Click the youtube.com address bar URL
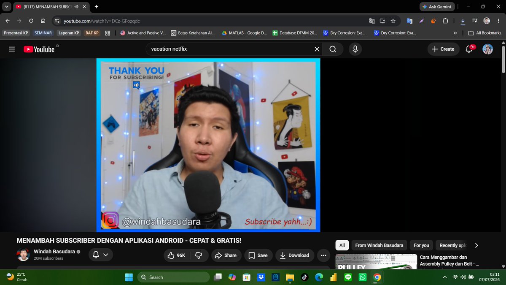The image size is (506, 285). 102,21
